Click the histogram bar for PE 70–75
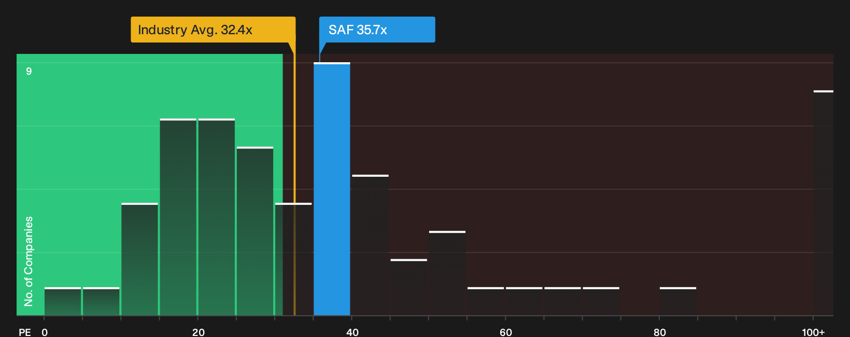 (601, 301)
